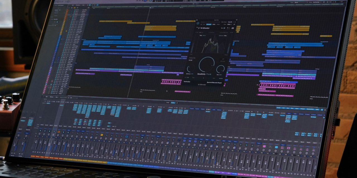Viewport: 357px width, 178px height.
Task: Jump to the Bridge marker
Action: pyautogui.click(x=244, y=7)
